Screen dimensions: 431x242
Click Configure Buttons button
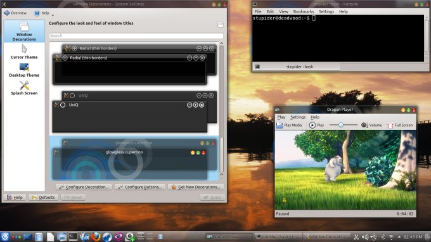140,187
